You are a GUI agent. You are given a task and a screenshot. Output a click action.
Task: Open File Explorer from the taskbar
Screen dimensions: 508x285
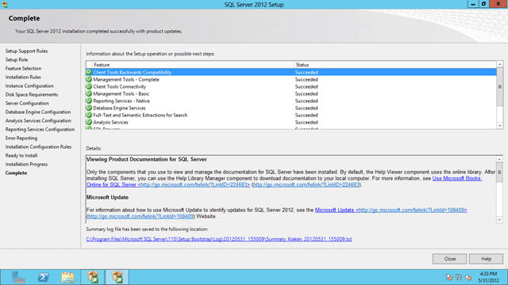tap(67, 277)
